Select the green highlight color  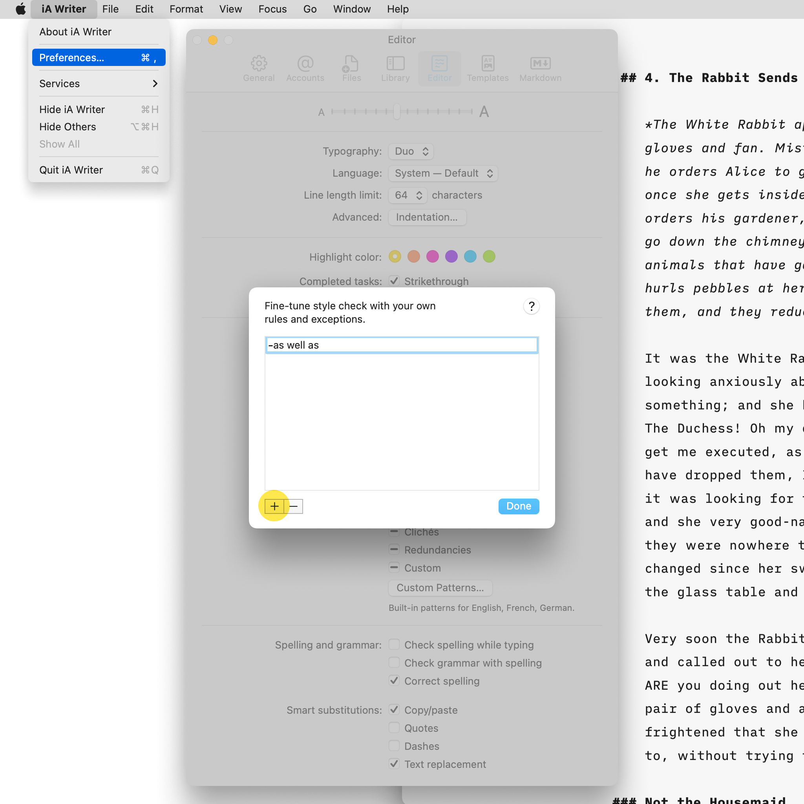pos(489,256)
